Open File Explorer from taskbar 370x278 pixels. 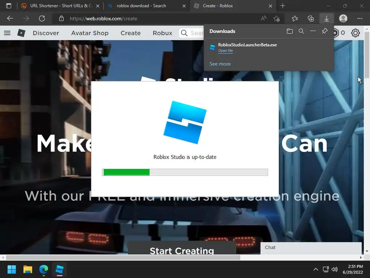click(x=27, y=269)
